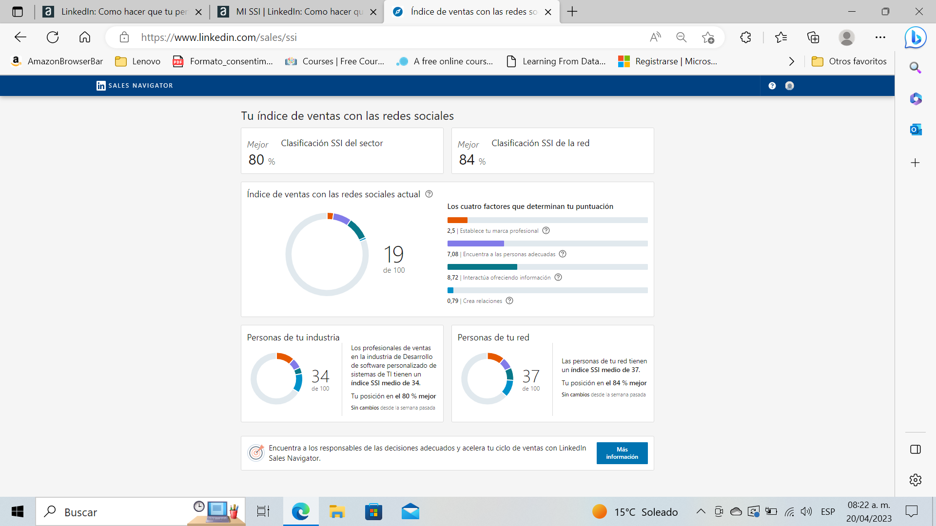Show info for Establece tu marca profesional
Screen dimensions: 936x526
click(546, 230)
